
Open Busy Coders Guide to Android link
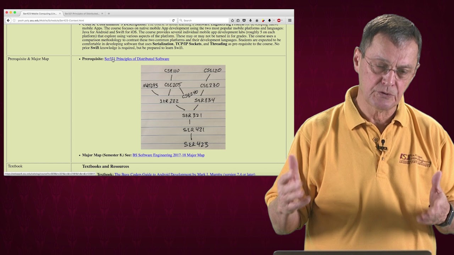pyautogui.click(x=185, y=174)
